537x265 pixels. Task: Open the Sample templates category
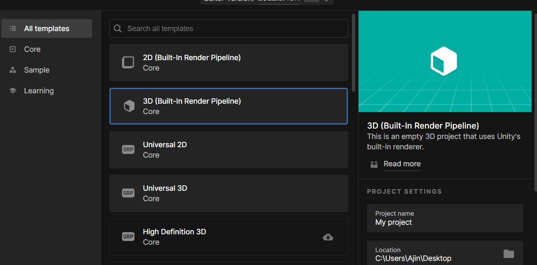coord(37,70)
